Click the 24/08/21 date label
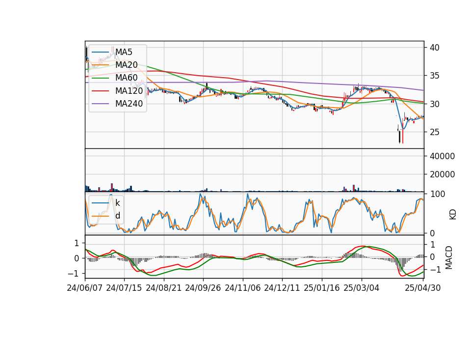The image size is (471, 339). pyautogui.click(x=164, y=288)
